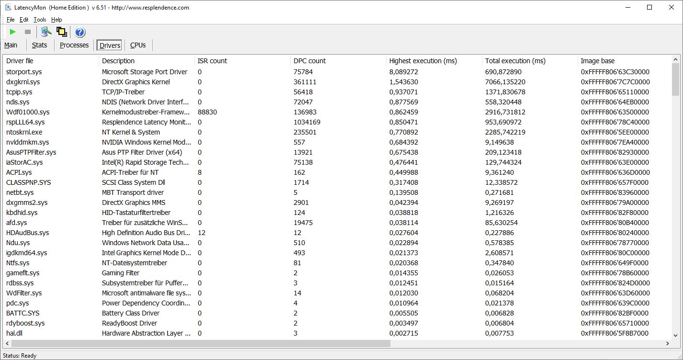Screen dimensions: 683x360
Task: Click the horizontal scrollbar left arrow
Action: click(7, 343)
